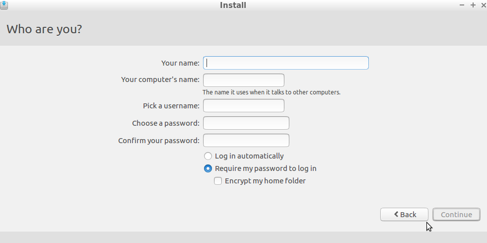The width and height of the screenshot is (487, 243).
Task: Close the Install window
Action: pyautogui.click(x=483, y=5)
